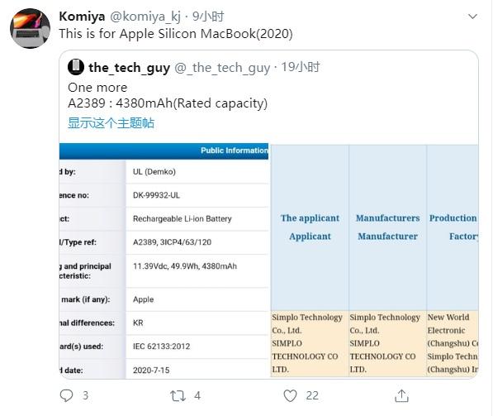Expand the tweet options chevron
Screen dimensions: 493x416
(x=472, y=16)
